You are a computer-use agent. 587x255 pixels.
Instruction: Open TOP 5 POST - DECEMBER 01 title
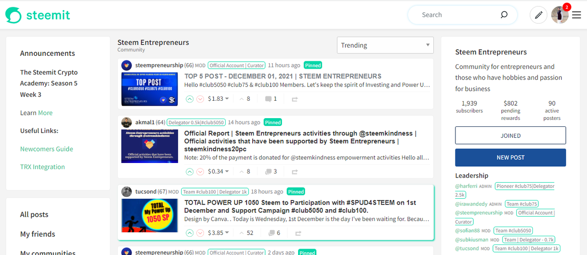pyautogui.click(x=283, y=76)
